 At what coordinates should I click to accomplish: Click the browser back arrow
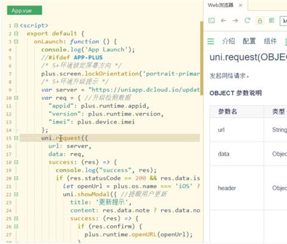coord(224,20)
